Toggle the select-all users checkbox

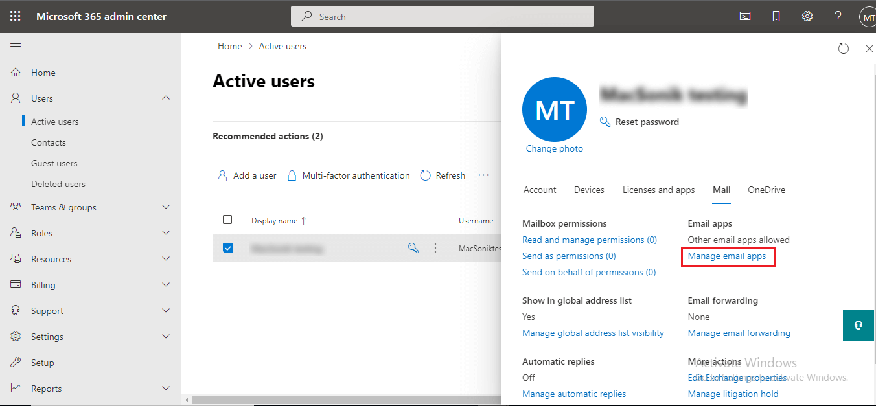pos(227,220)
